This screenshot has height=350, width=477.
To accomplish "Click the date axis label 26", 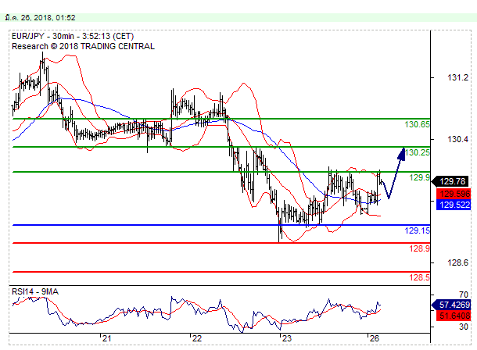I will click(x=375, y=338).
